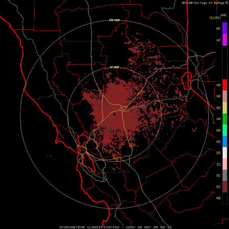The height and width of the screenshot is (229, 229).
Task: Click the 100 NMI range ring label
Action: (x=114, y=20)
